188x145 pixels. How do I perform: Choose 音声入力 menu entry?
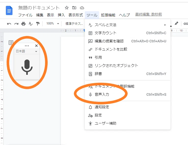pos(128,94)
